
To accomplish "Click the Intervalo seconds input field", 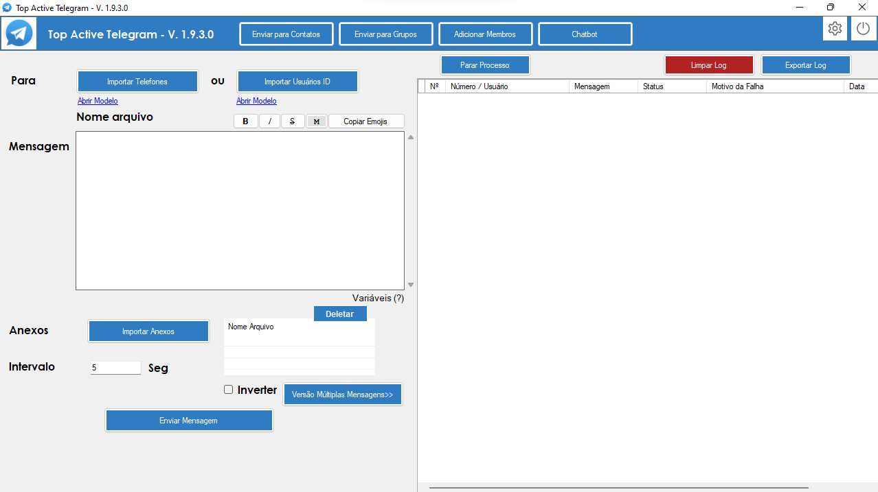I will tap(115, 368).
